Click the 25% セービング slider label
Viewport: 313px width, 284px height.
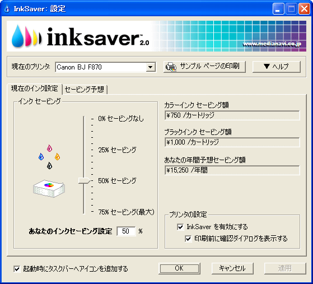[x=117, y=150]
